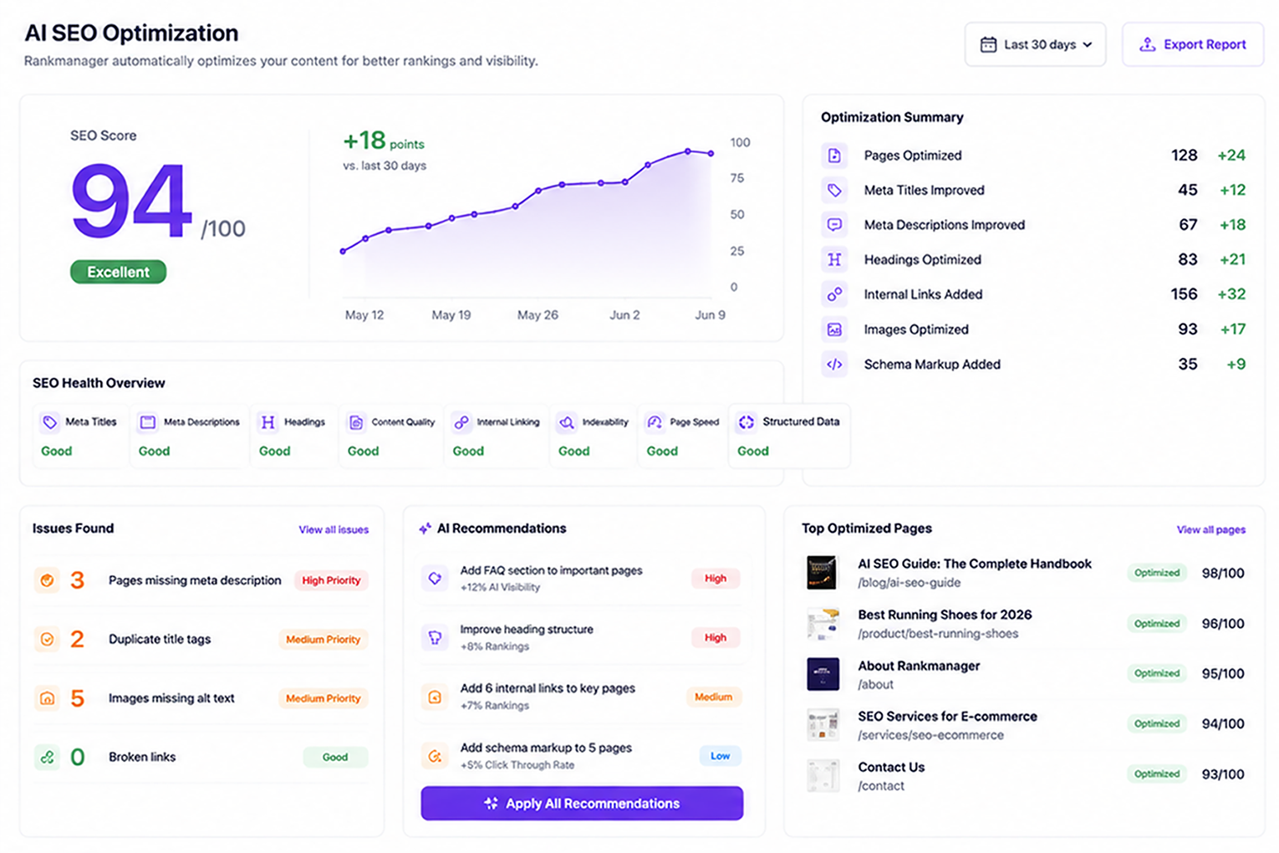Select the Content Quality health card
Image resolution: width=1279 pixels, height=853 pixels.
(391, 436)
